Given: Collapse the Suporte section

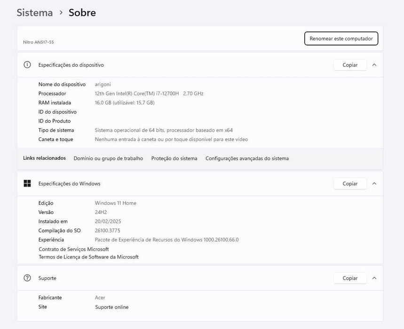Looking at the screenshot, I should (x=374, y=278).
